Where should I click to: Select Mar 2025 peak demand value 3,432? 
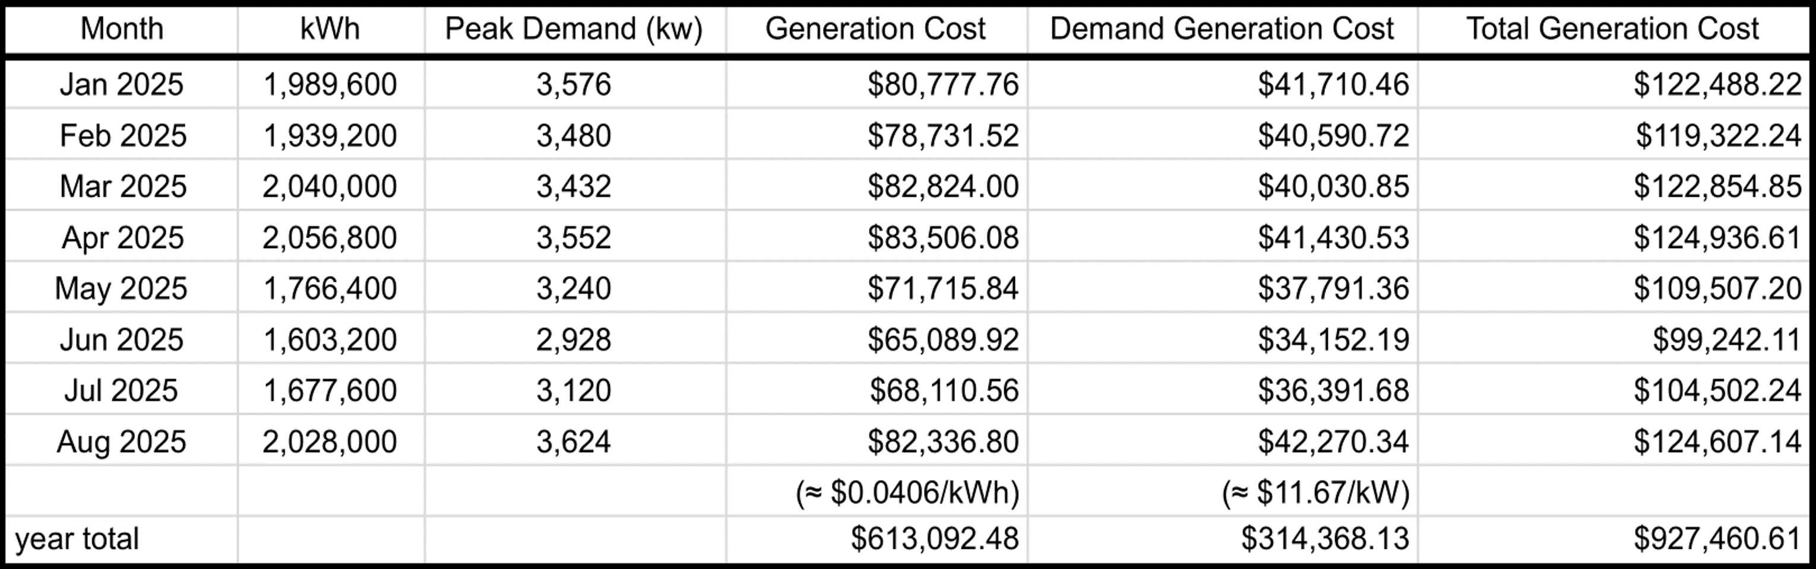pyautogui.click(x=574, y=187)
